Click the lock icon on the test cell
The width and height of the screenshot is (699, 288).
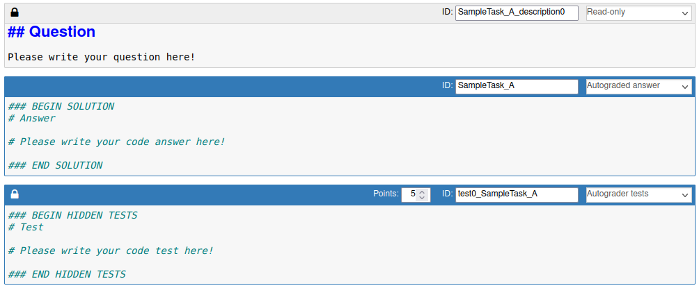pyautogui.click(x=15, y=194)
